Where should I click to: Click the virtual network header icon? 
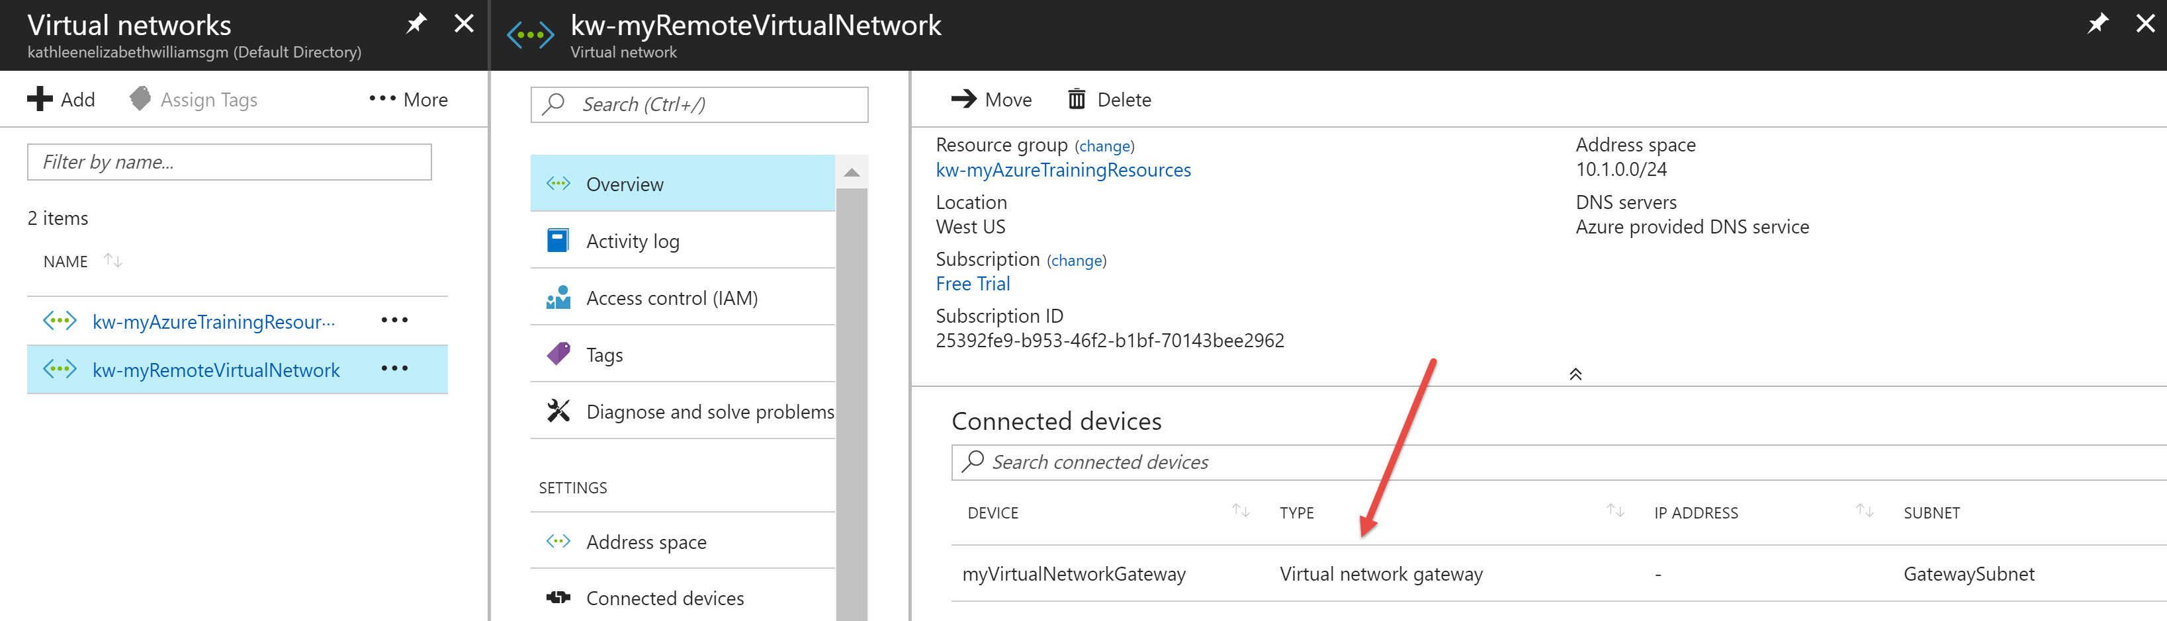530,34
